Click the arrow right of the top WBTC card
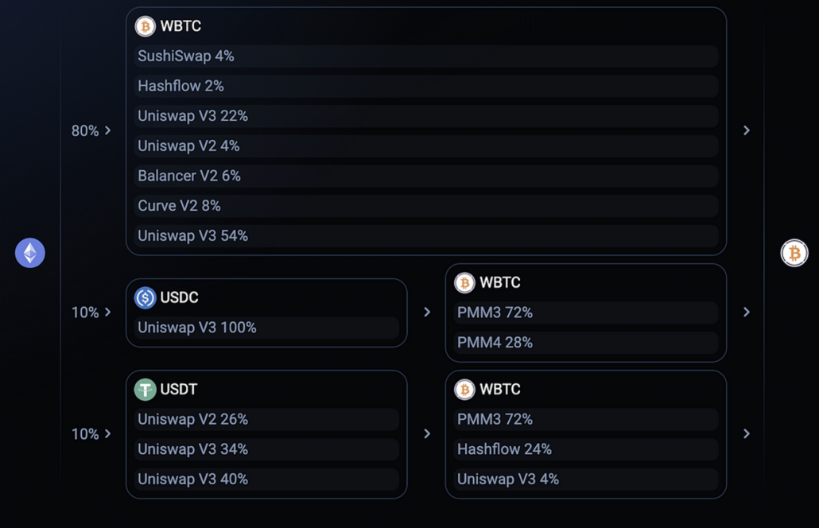The height and width of the screenshot is (528, 819). pos(746,130)
